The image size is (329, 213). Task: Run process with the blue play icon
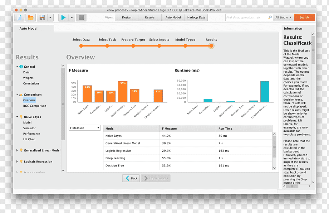click(63, 18)
